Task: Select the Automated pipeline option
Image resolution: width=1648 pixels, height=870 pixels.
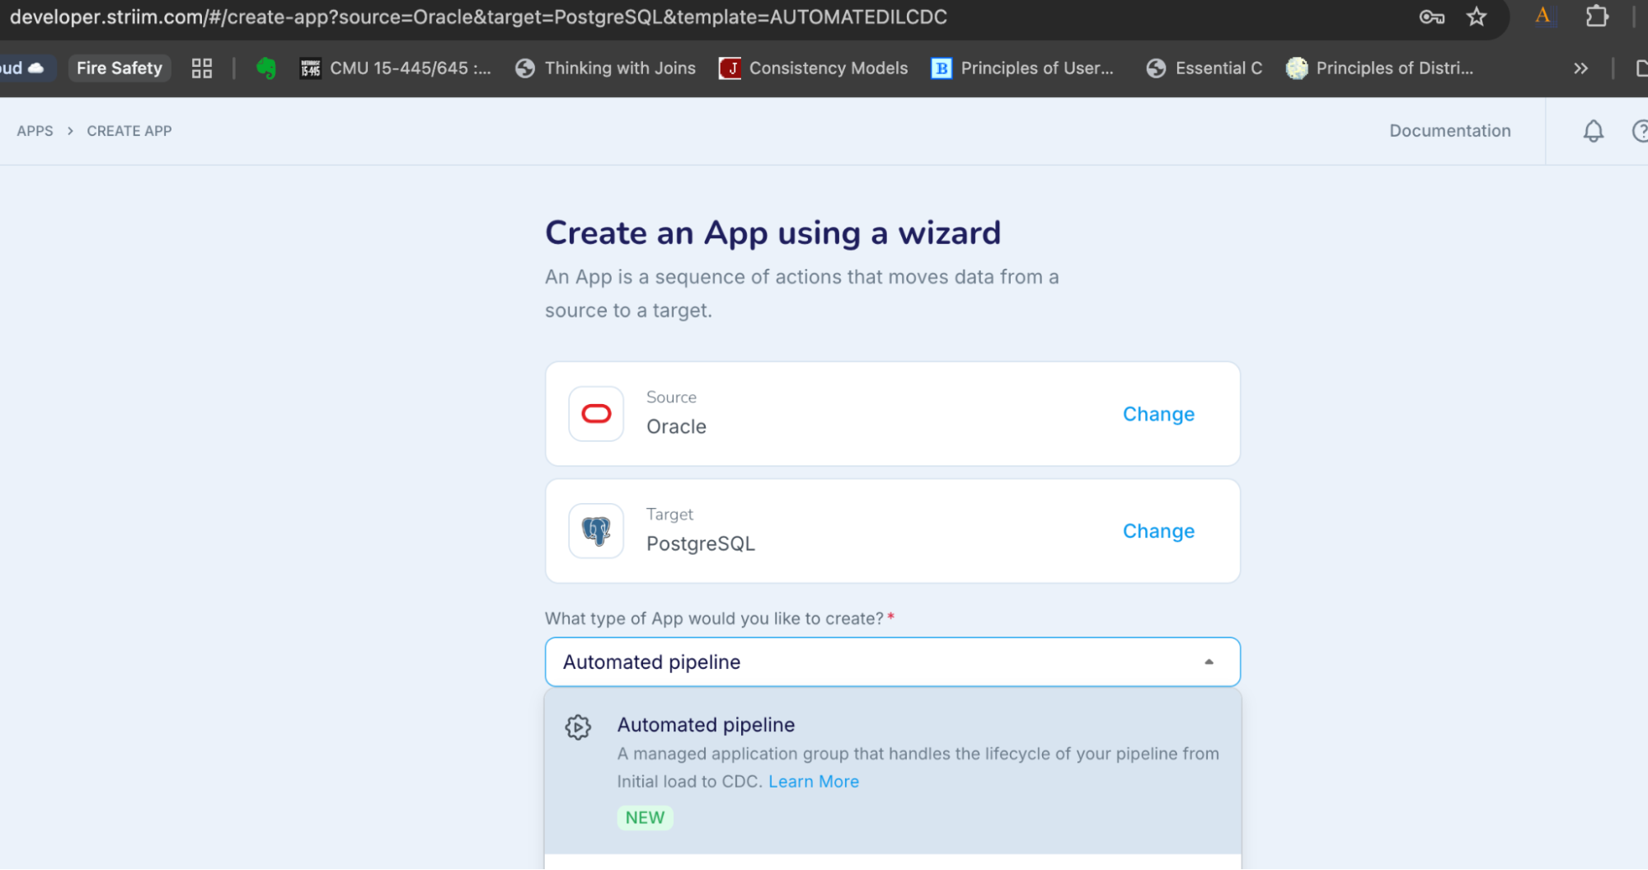Action: (893, 771)
